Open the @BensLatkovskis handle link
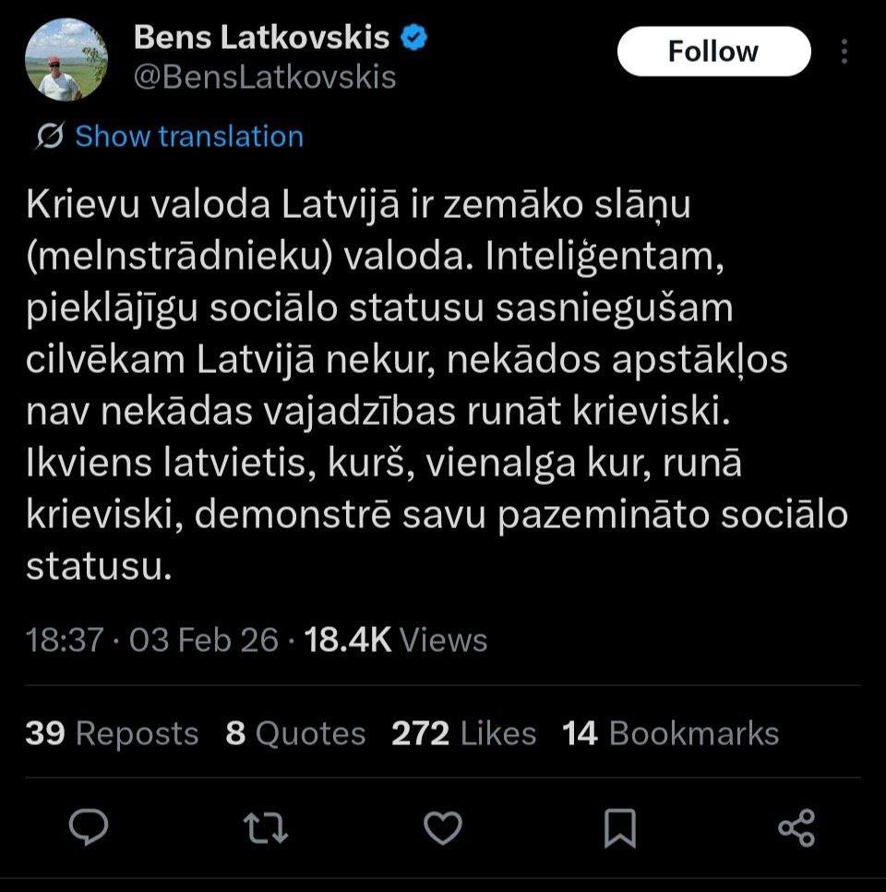 coord(265,78)
